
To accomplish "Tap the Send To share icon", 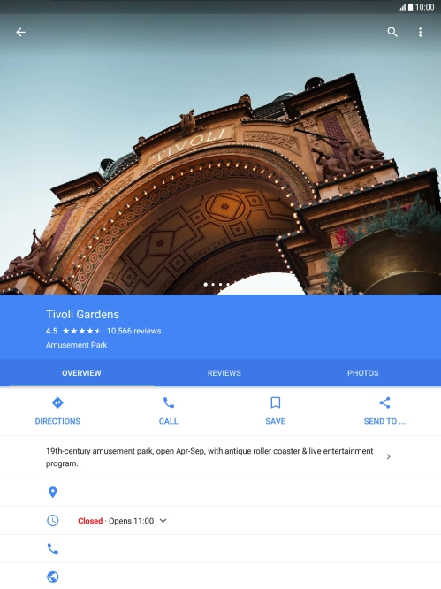I will [384, 402].
